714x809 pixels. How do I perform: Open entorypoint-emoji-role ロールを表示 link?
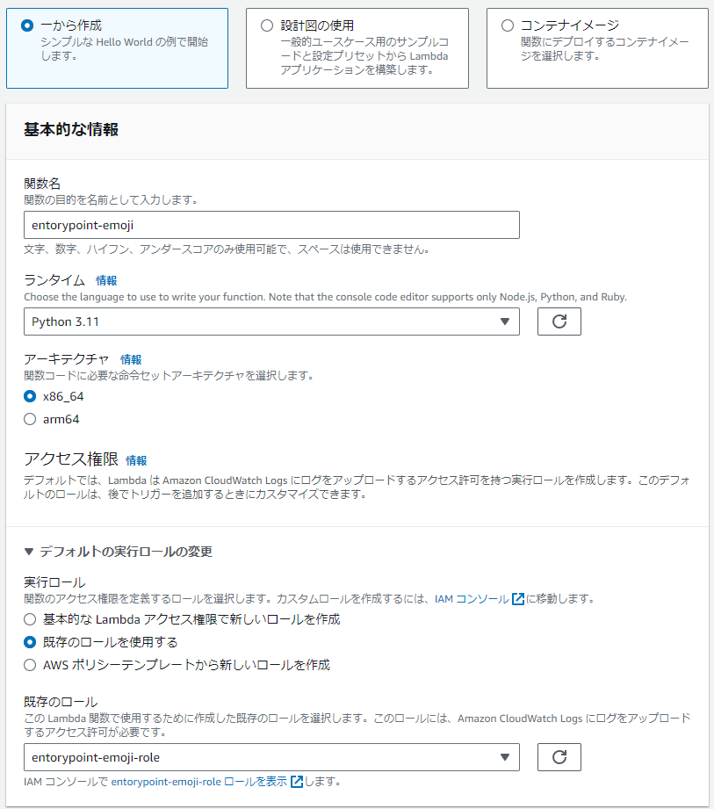[x=199, y=782]
